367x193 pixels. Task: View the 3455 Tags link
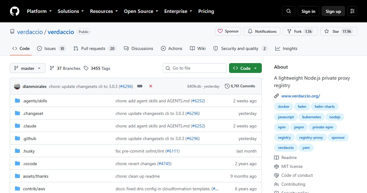(97, 68)
